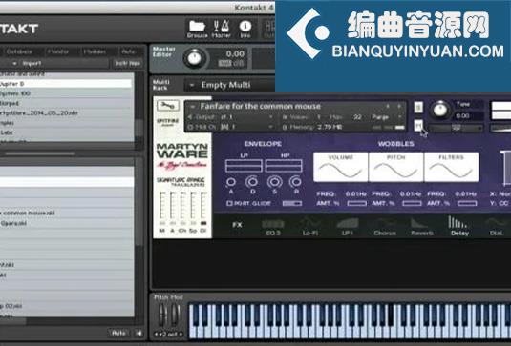511x346 pixels.
Task: Click the pitch wheel beside keyboard
Action: (163, 315)
